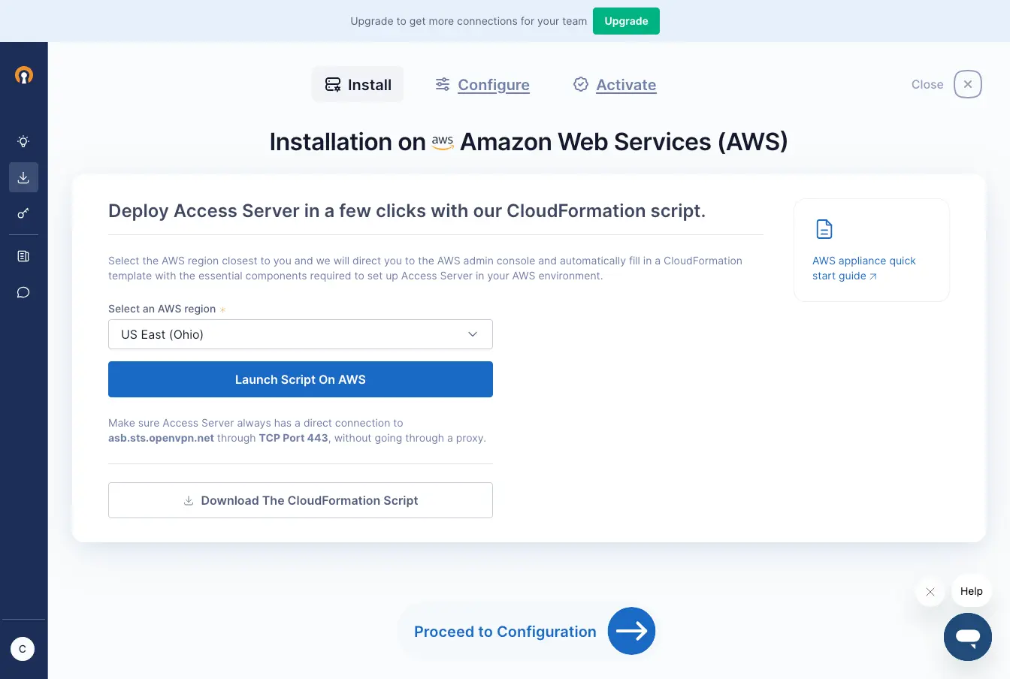Click the OpenVPN logo in the sidebar

coord(24,75)
